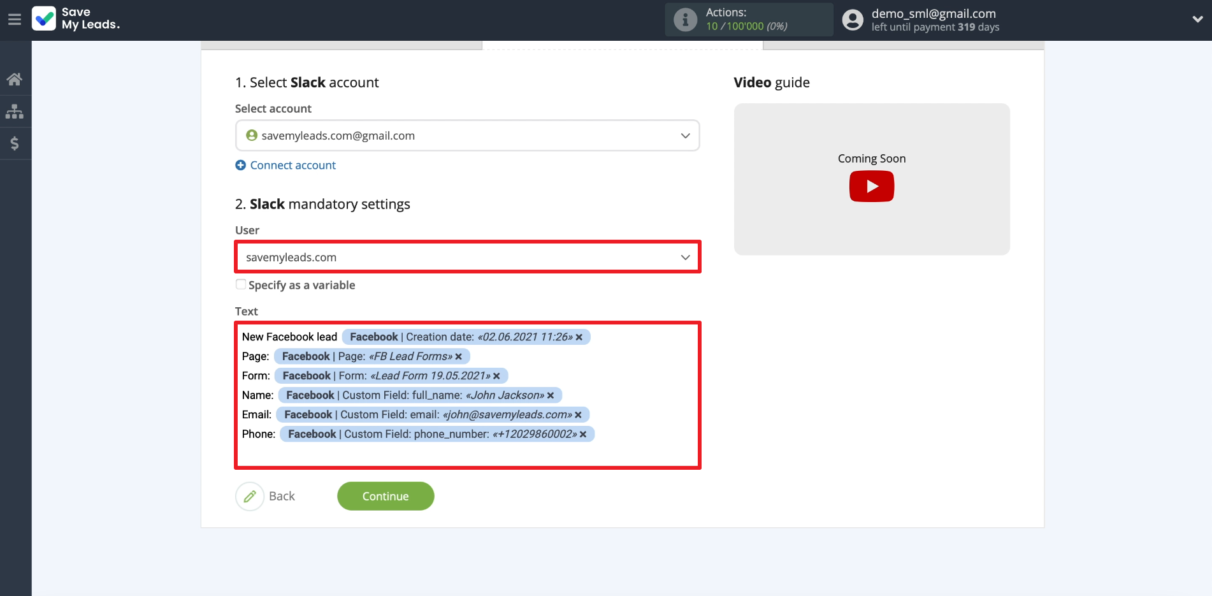The height and width of the screenshot is (596, 1212).
Task: Click the Facebook Creation date tag
Action: [x=466, y=337]
